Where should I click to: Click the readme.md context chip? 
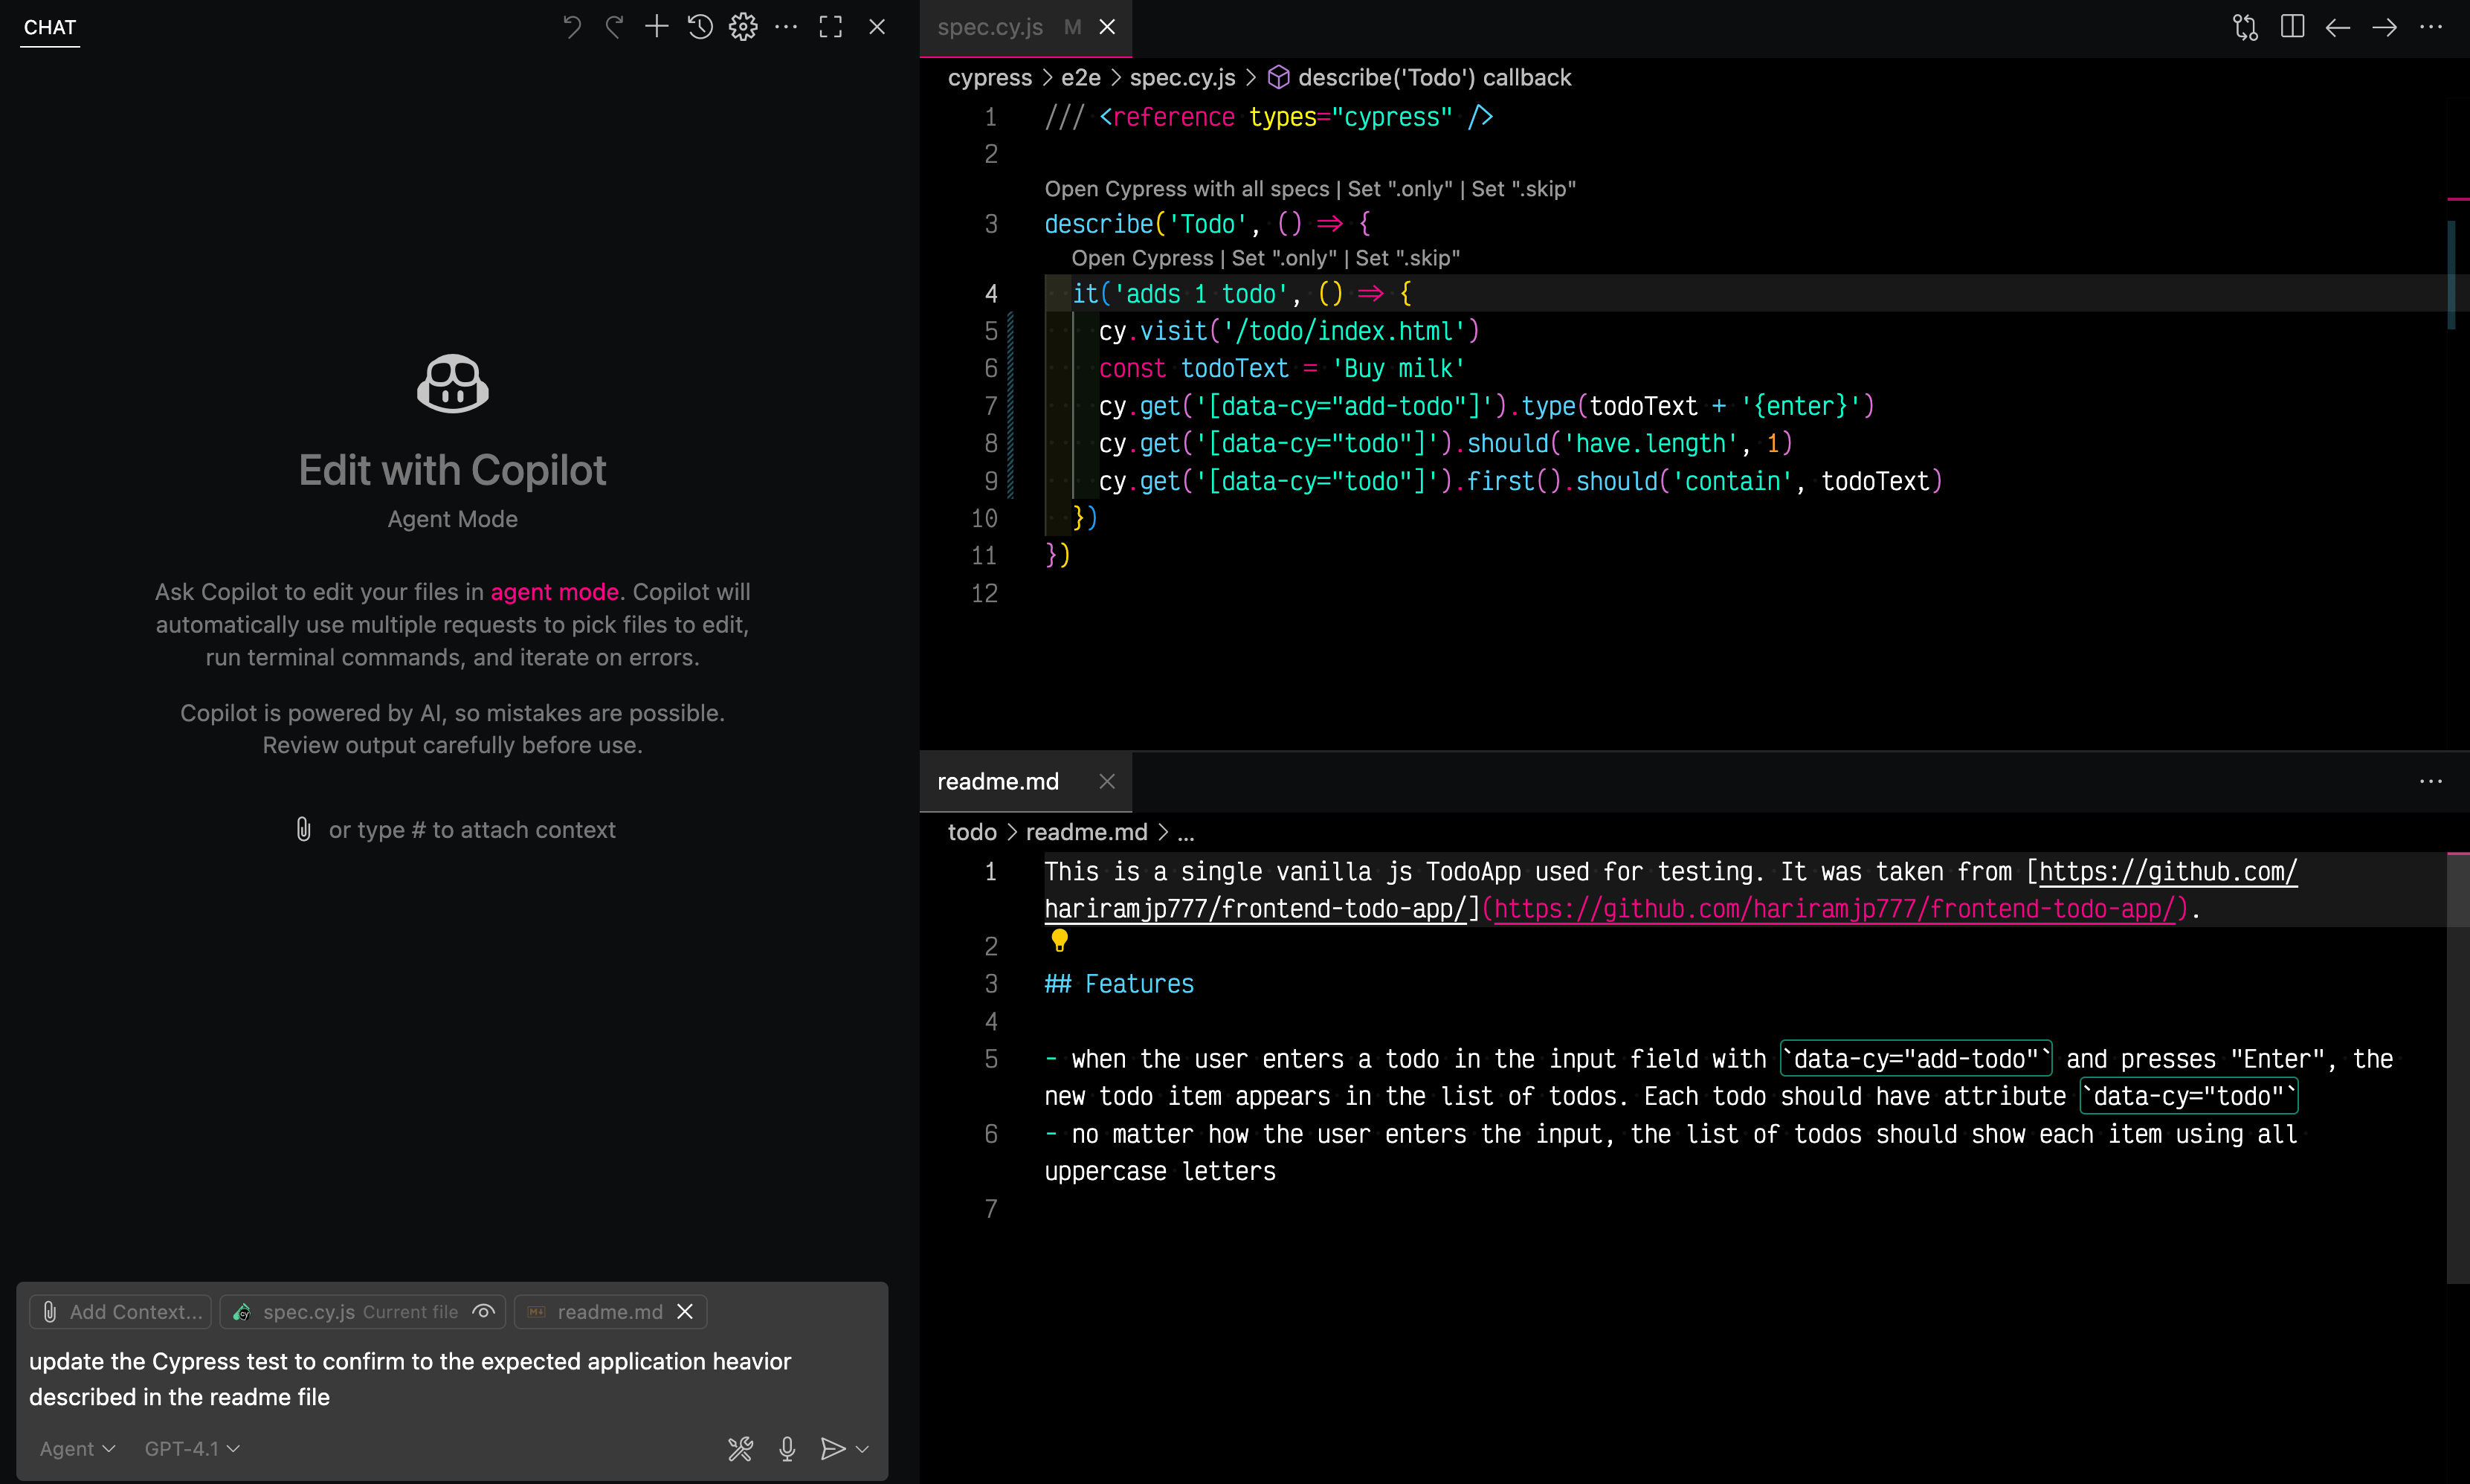pyautogui.click(x=610, y=1312)
